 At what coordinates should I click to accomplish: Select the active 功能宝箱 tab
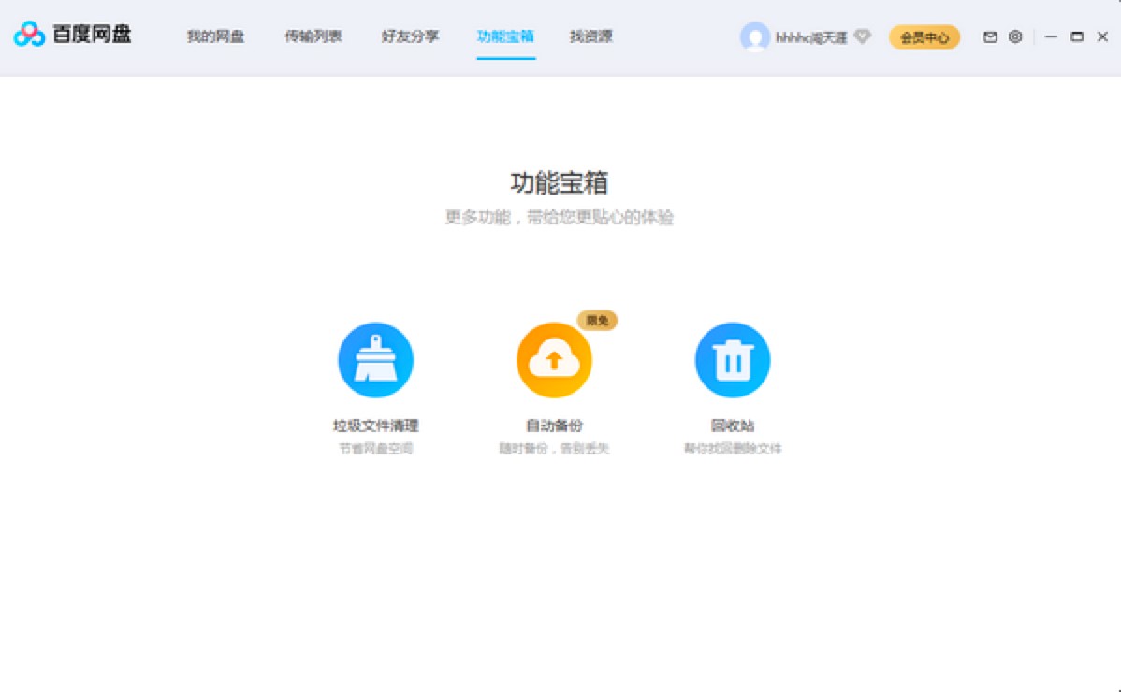pyautogui.click(x=505, y=36)
